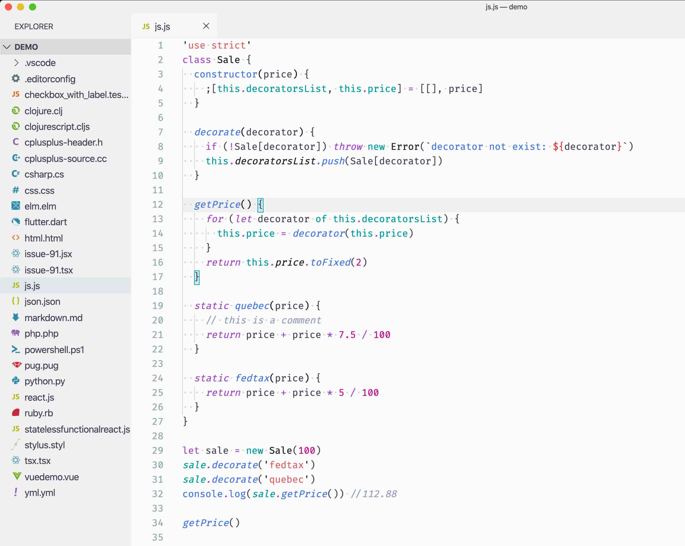Click the Clojure icon beside clojure.clj

[16, 111]
